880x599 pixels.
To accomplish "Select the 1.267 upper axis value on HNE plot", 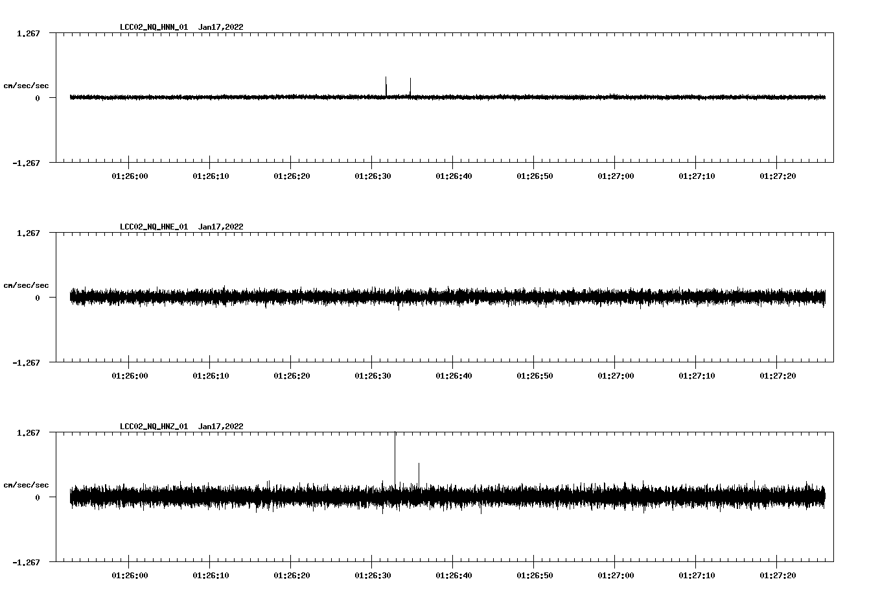I will pos(29,233).
